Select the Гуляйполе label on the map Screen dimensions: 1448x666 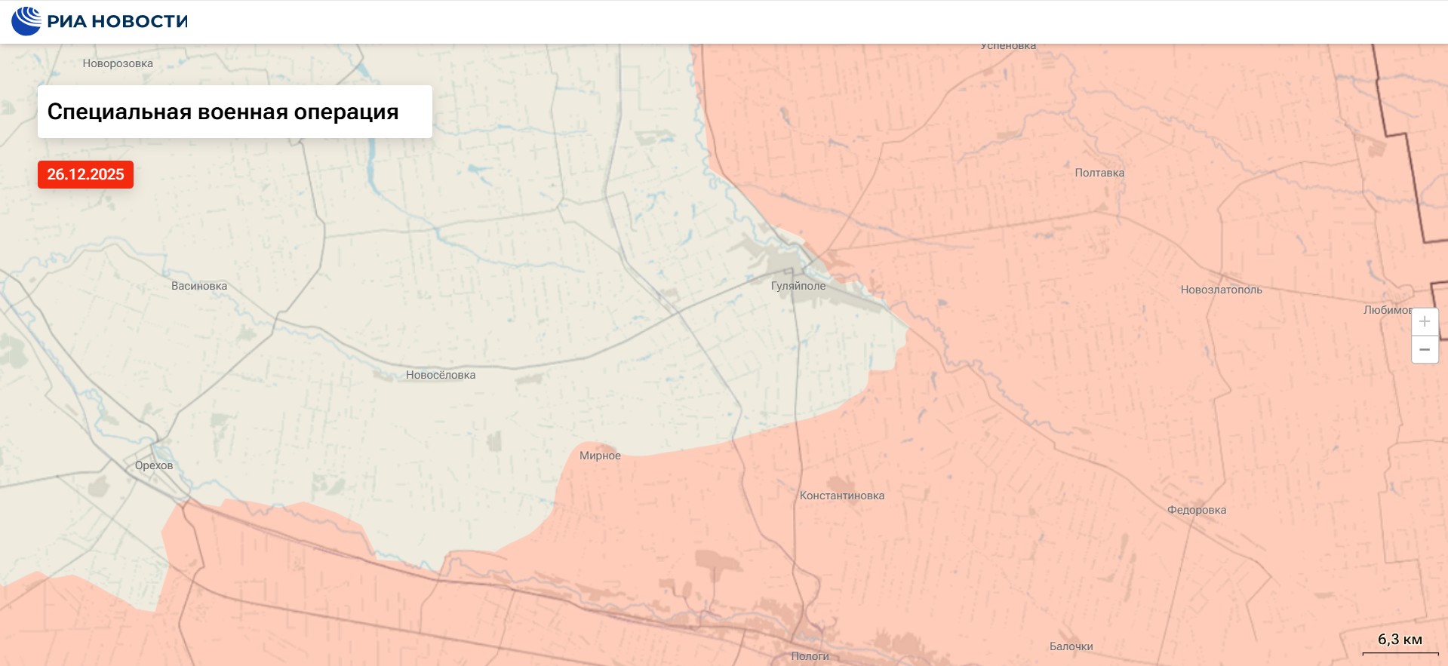pos(798,286)
